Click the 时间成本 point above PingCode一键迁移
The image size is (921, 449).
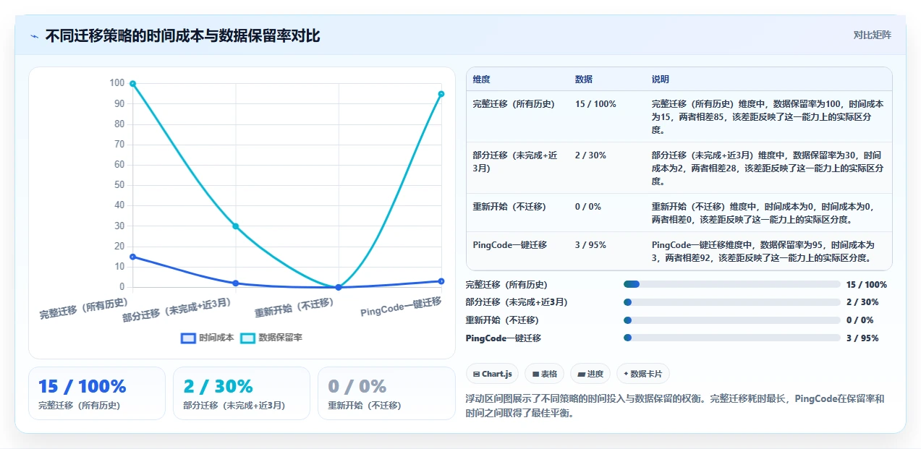pyautogui.click(x=441, y=281)
